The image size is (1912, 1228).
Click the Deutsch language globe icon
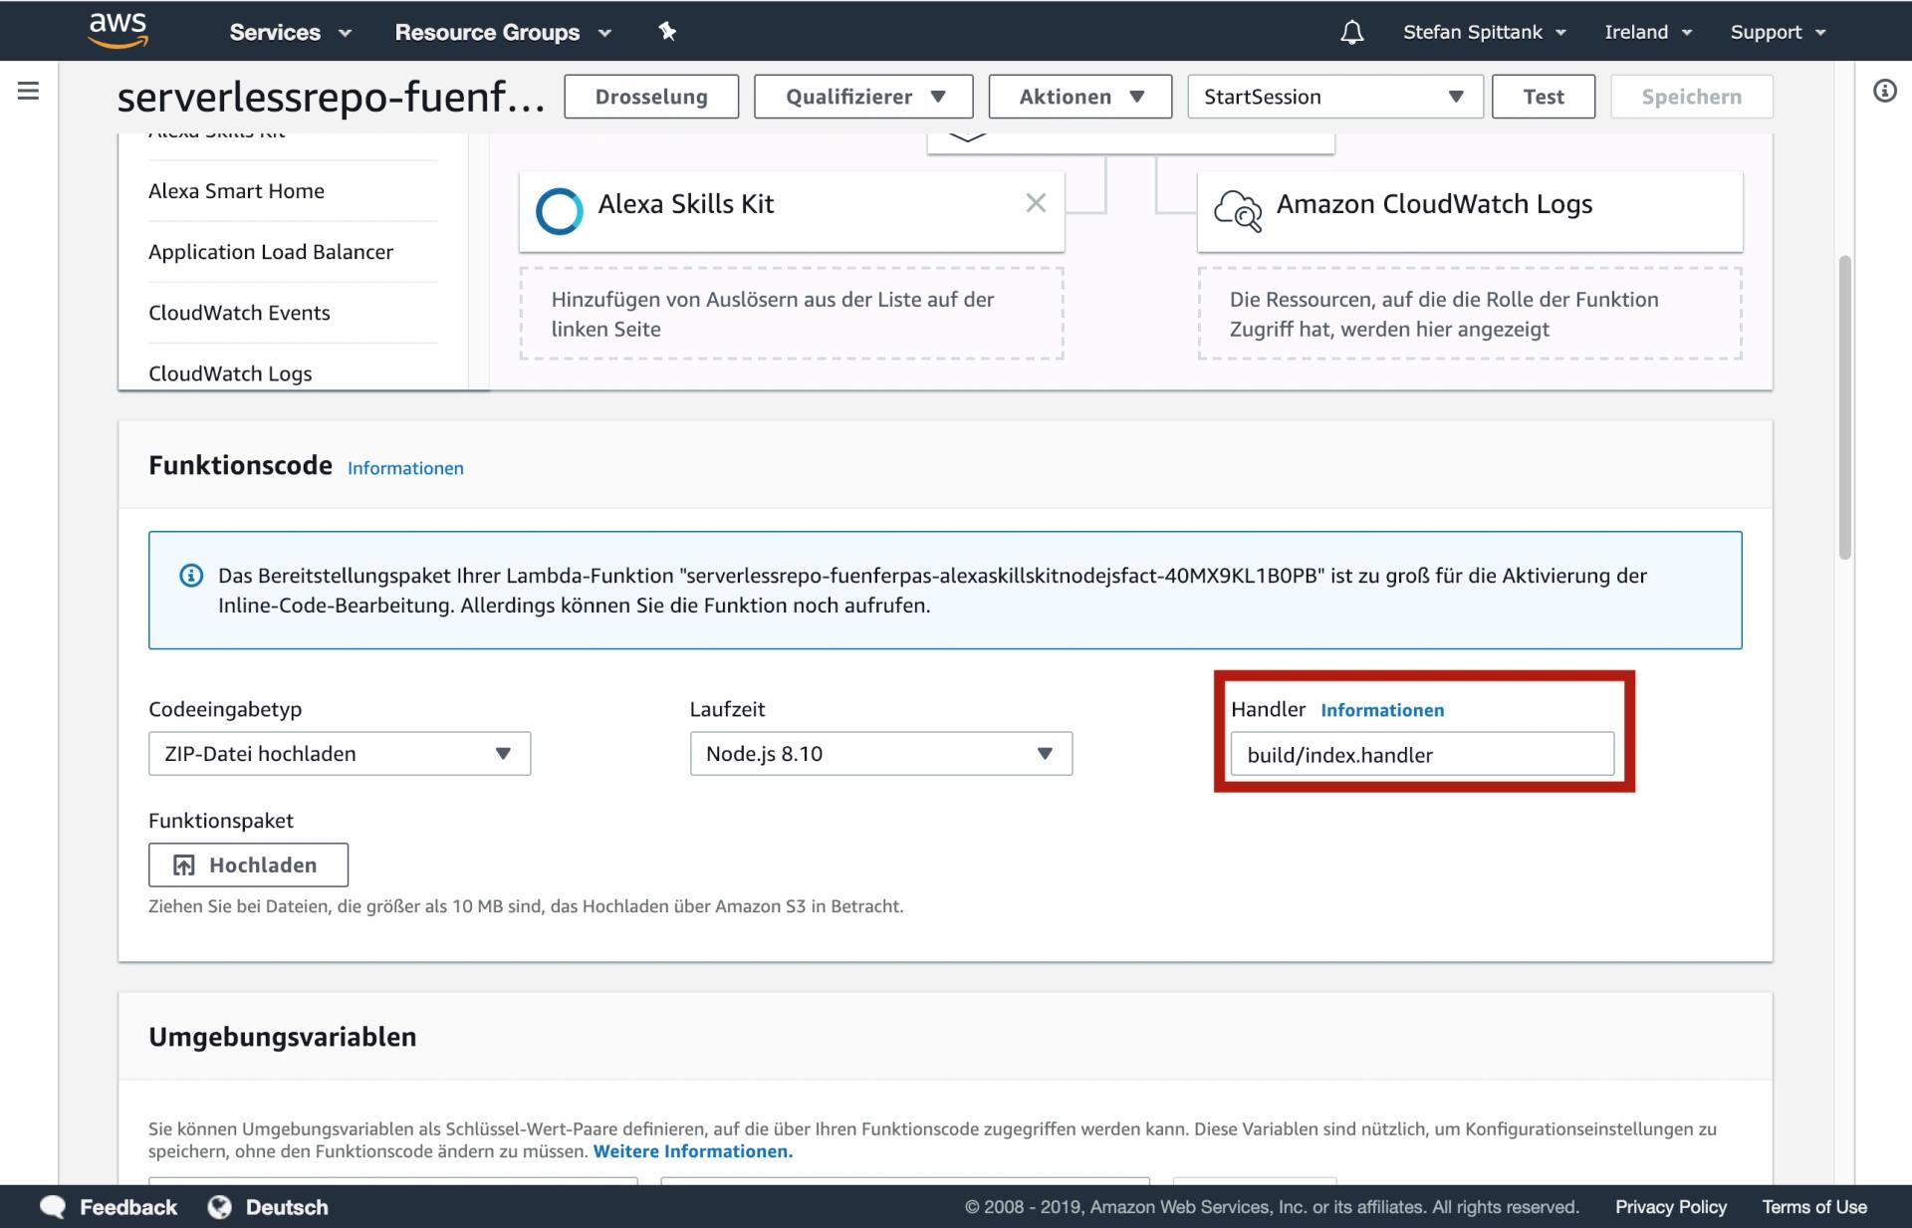220,1207
